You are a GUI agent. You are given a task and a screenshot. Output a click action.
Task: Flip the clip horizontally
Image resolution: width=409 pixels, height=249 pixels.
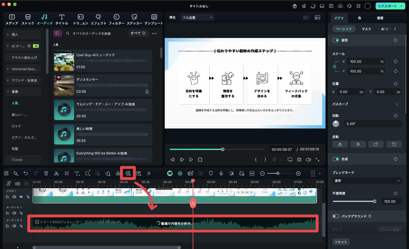340,144
